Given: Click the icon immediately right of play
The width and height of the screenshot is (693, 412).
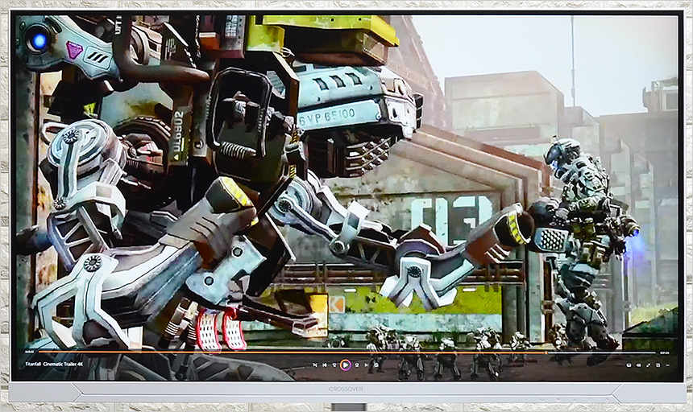Looking at the screenshot, I should pyautogui.click(x=356, y=365).
